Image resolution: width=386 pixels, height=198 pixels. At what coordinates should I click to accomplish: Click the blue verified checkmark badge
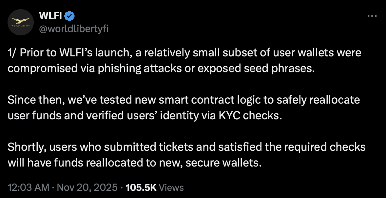click(x=69, y=15)
